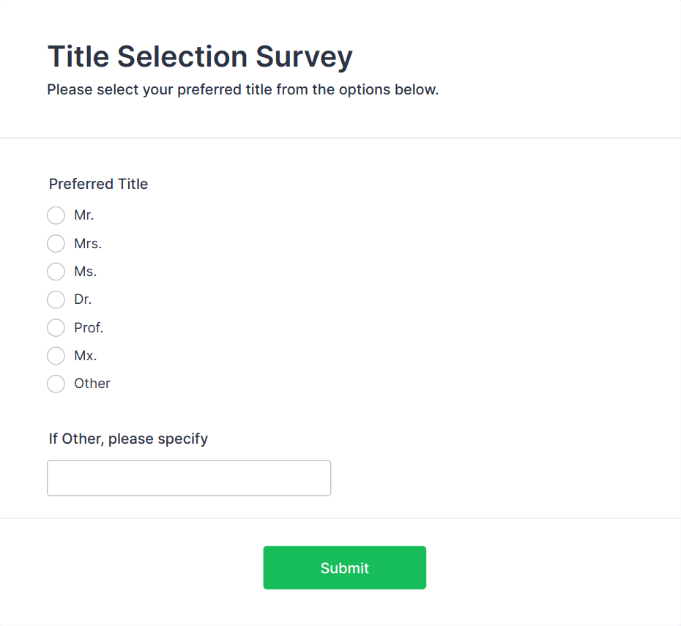
Task: Click the 'Title Selection Survey' heading
Action: tap(200, 57)
